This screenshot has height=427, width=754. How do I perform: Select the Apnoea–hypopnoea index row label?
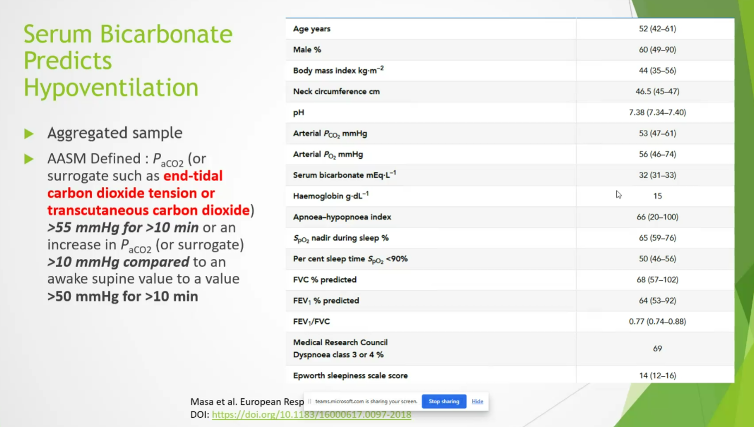pos(342,217)
